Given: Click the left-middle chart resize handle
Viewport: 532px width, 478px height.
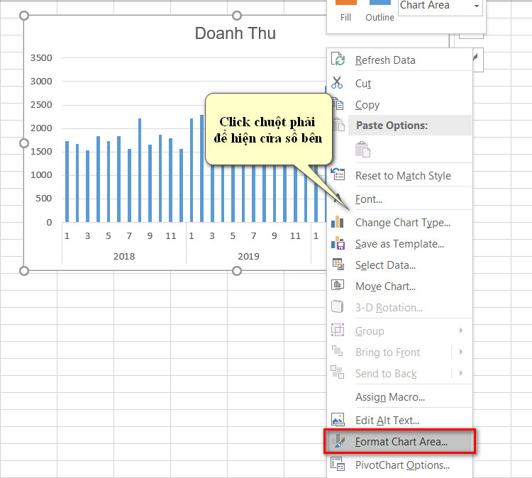Looking at the screenshot, I should click(x=24, y=143).
